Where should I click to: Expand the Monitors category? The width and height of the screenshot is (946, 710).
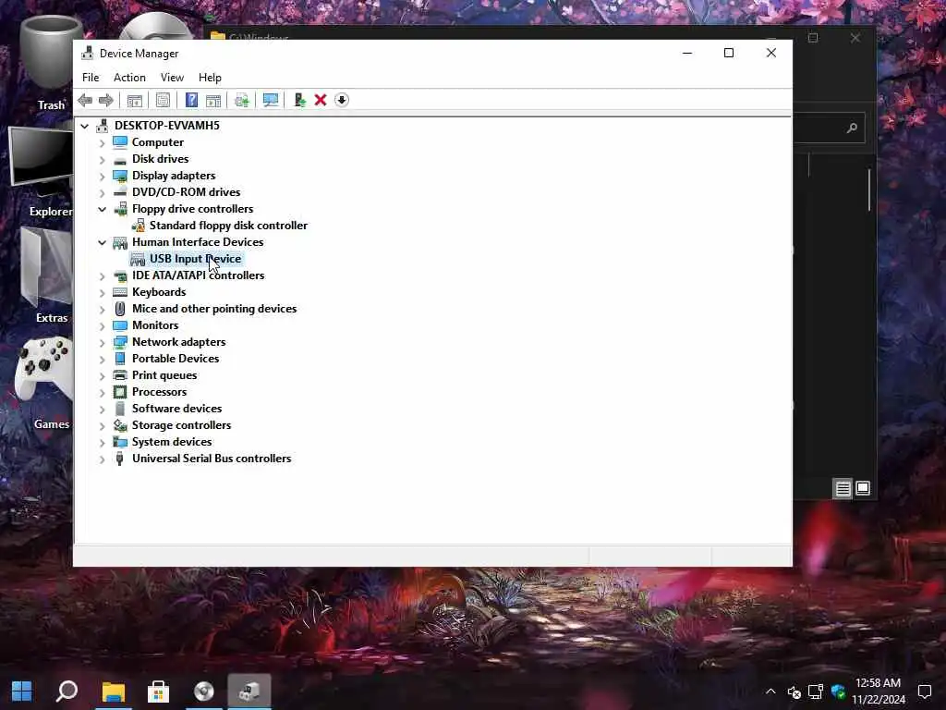(102, 326)
